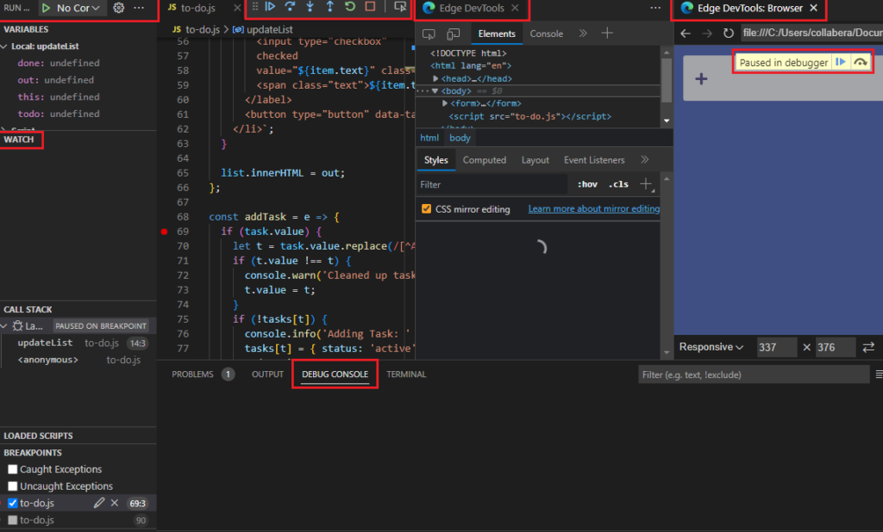
Task: Open the Console tab in DevTools
Action: click(x=546, y=34)
